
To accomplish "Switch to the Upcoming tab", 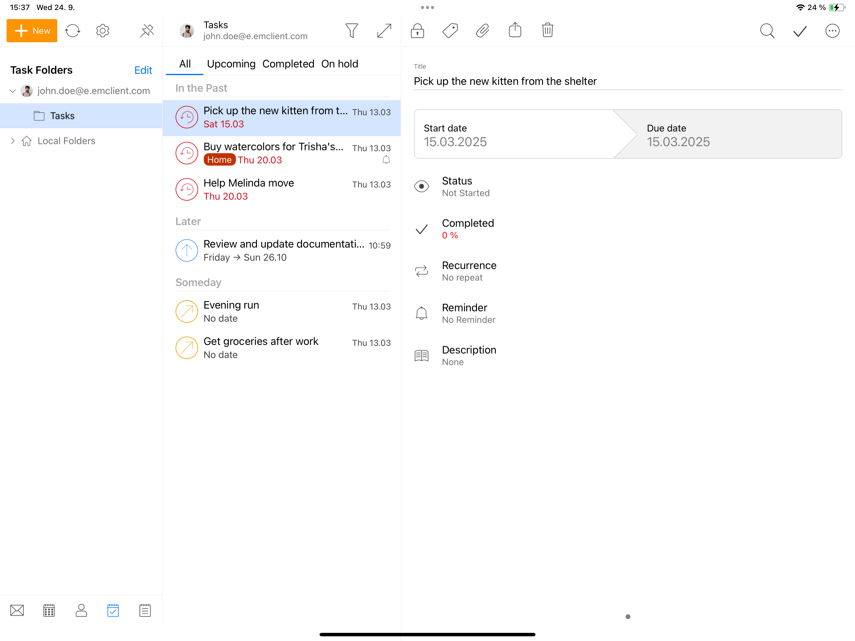I will pos(231,64).
